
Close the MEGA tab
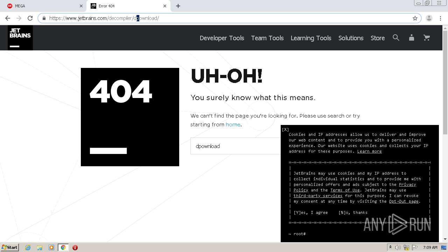coord(81,6)
